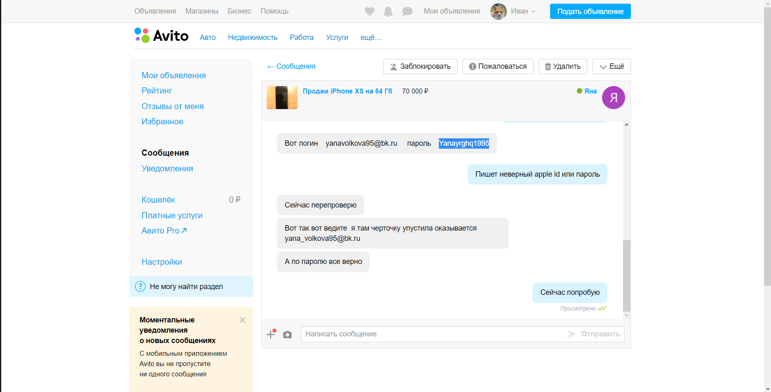The height and width of the screenshot is (392, 771).
Task: Open notifications bell icon
Action: click(388, 12)
